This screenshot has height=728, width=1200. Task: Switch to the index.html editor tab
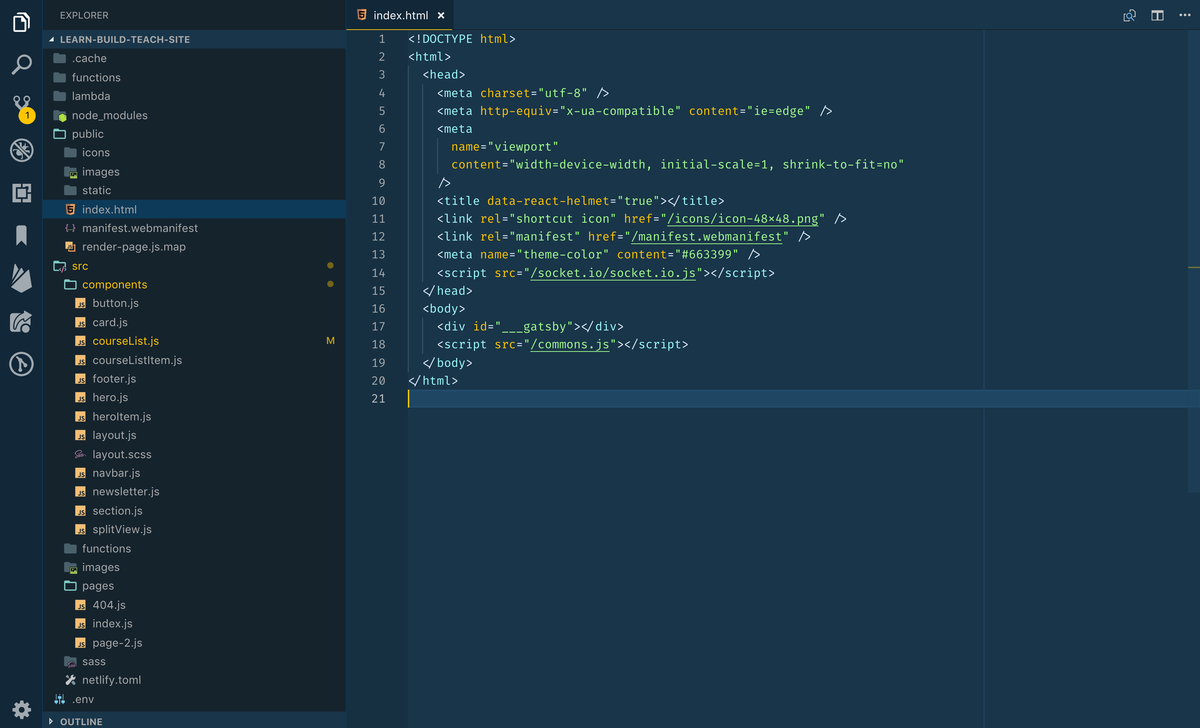[x=400, y=16]
